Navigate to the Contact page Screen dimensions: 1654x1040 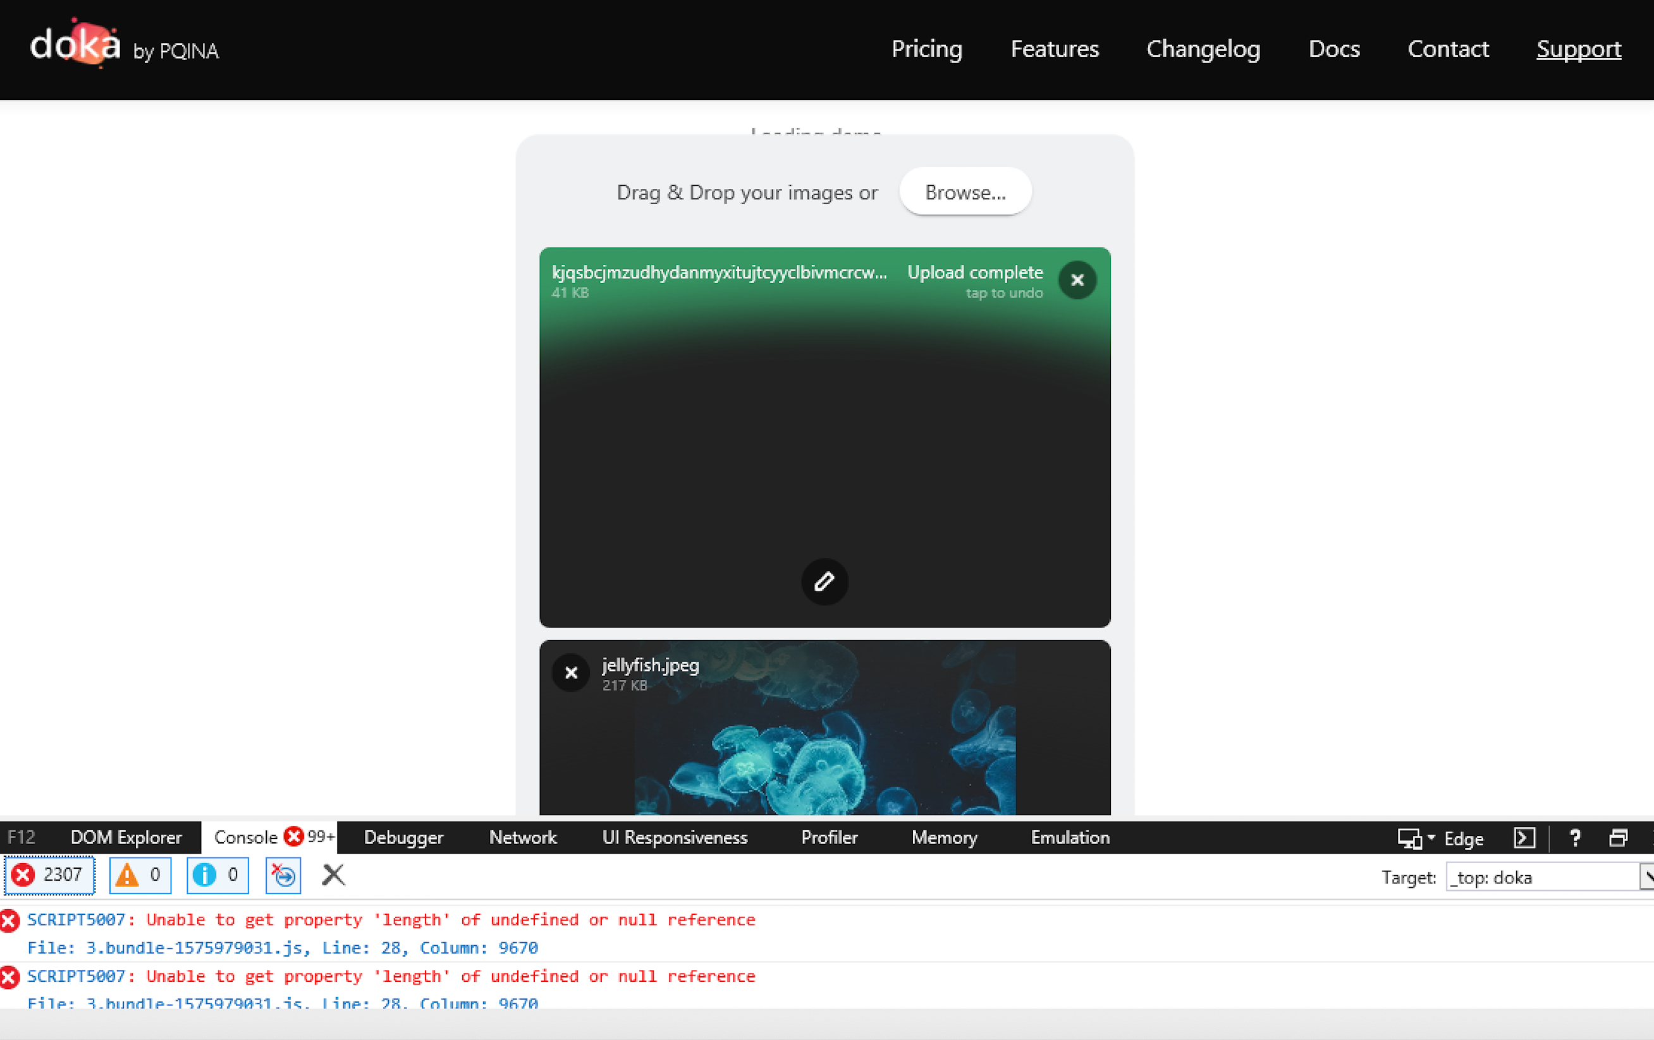(x=1448, y=49)
